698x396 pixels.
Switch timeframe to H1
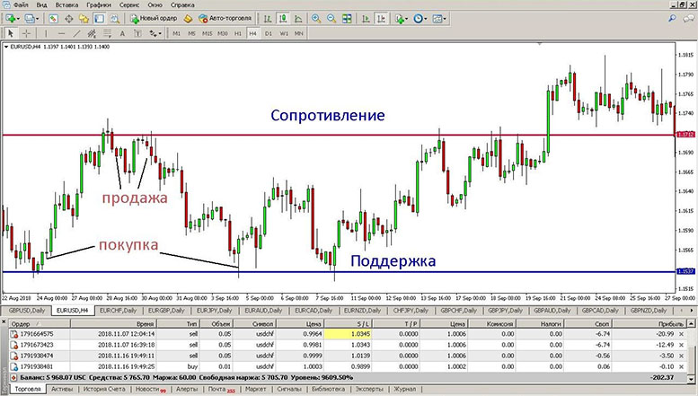[x=238, y=33]
